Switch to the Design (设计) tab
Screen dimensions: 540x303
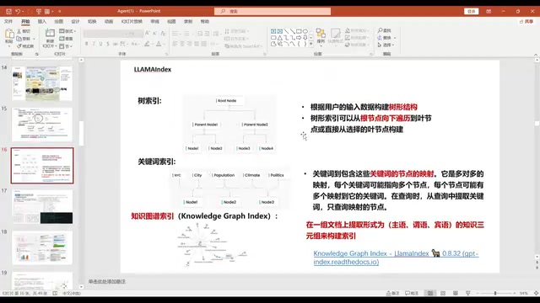point(75,21)
